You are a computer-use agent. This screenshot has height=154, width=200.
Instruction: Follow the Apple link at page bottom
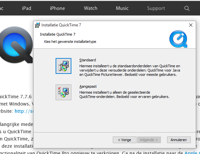[192, 153]
